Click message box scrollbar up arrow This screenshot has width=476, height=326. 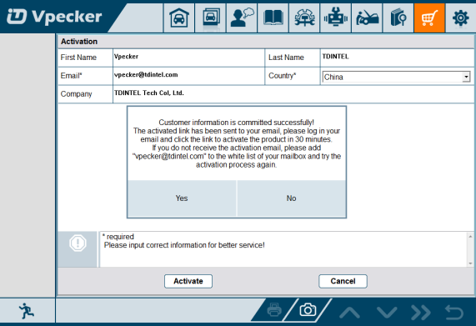coord(470,236)
